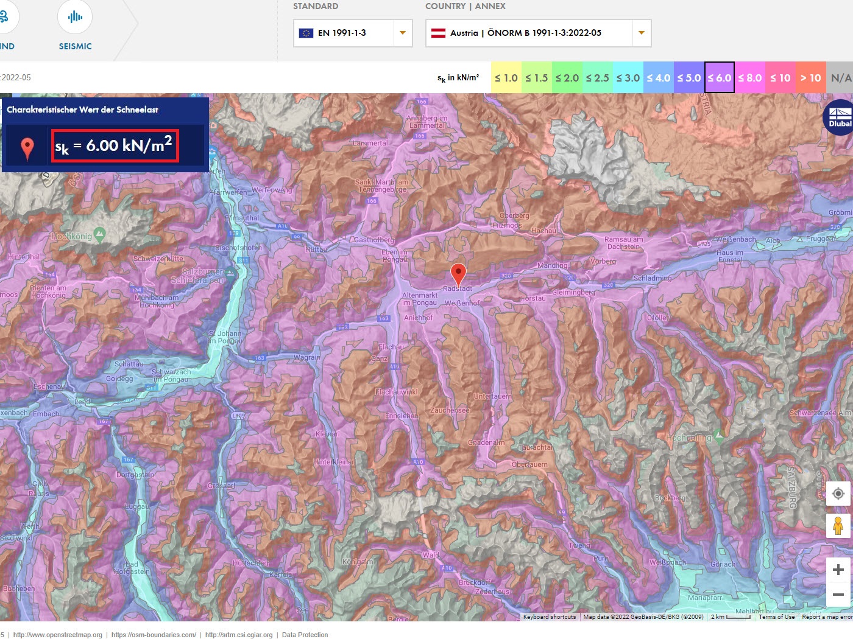Click the Ramsau am Dachstein label
Image resolution: width=853 pixels, height=639 pixels.
click(x=623, y=243)
